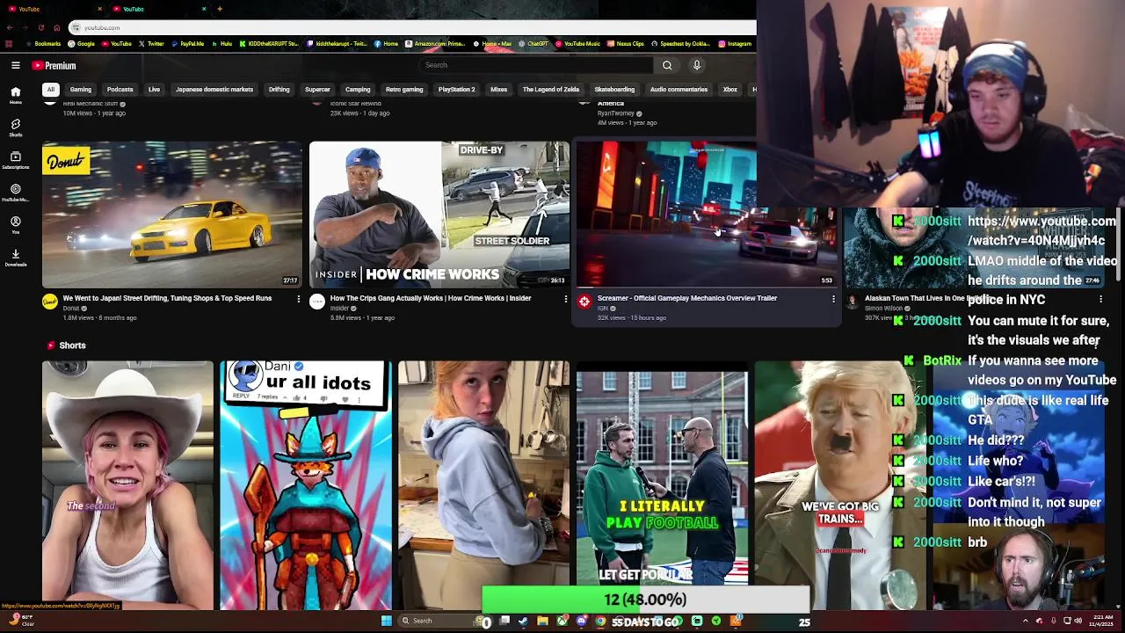This screenshot has width=1125, height=633.
Task: Open Downloads in the left sidebar
Action: click(x=15, y=258)
